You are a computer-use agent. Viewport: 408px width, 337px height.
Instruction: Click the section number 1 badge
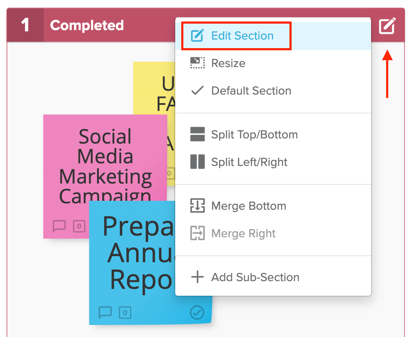tap(25, 25)
